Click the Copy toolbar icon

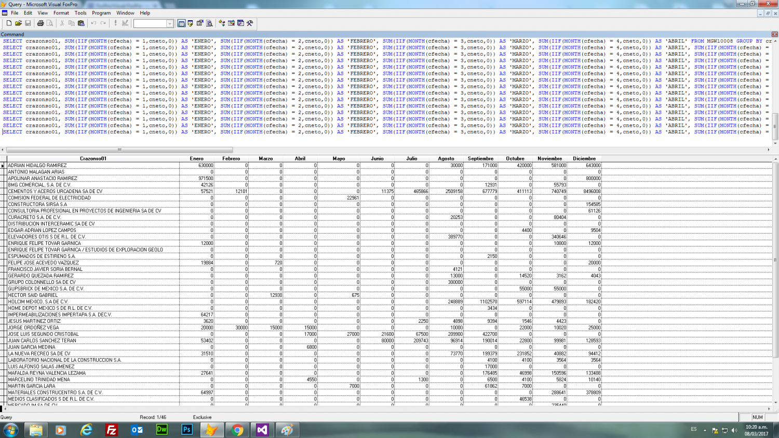click(x=72, y=23)
